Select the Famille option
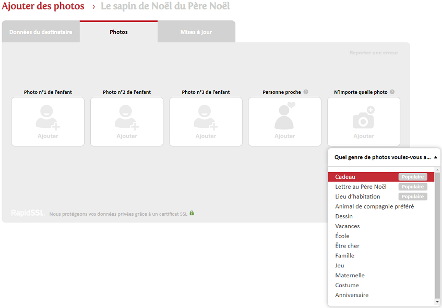This screenshot has width=442, height=308. tap(381, 256)
